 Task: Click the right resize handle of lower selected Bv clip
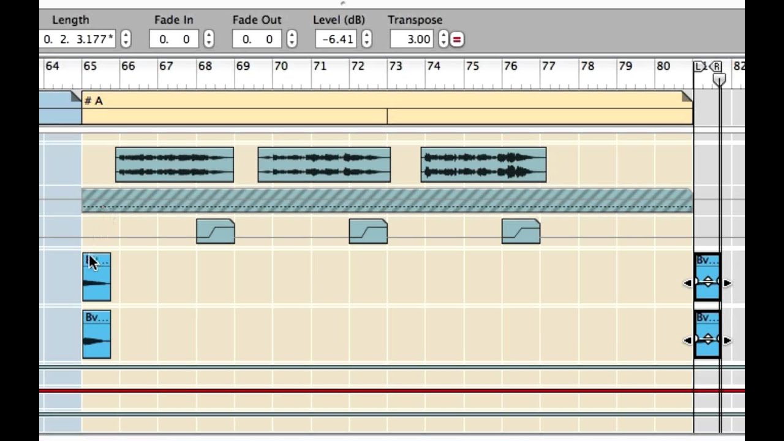pos(727,340)
